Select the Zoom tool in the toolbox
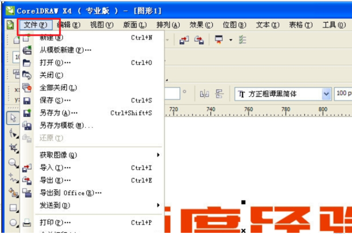Viewport: 352px width, 234px height. (x=14, y=163)
